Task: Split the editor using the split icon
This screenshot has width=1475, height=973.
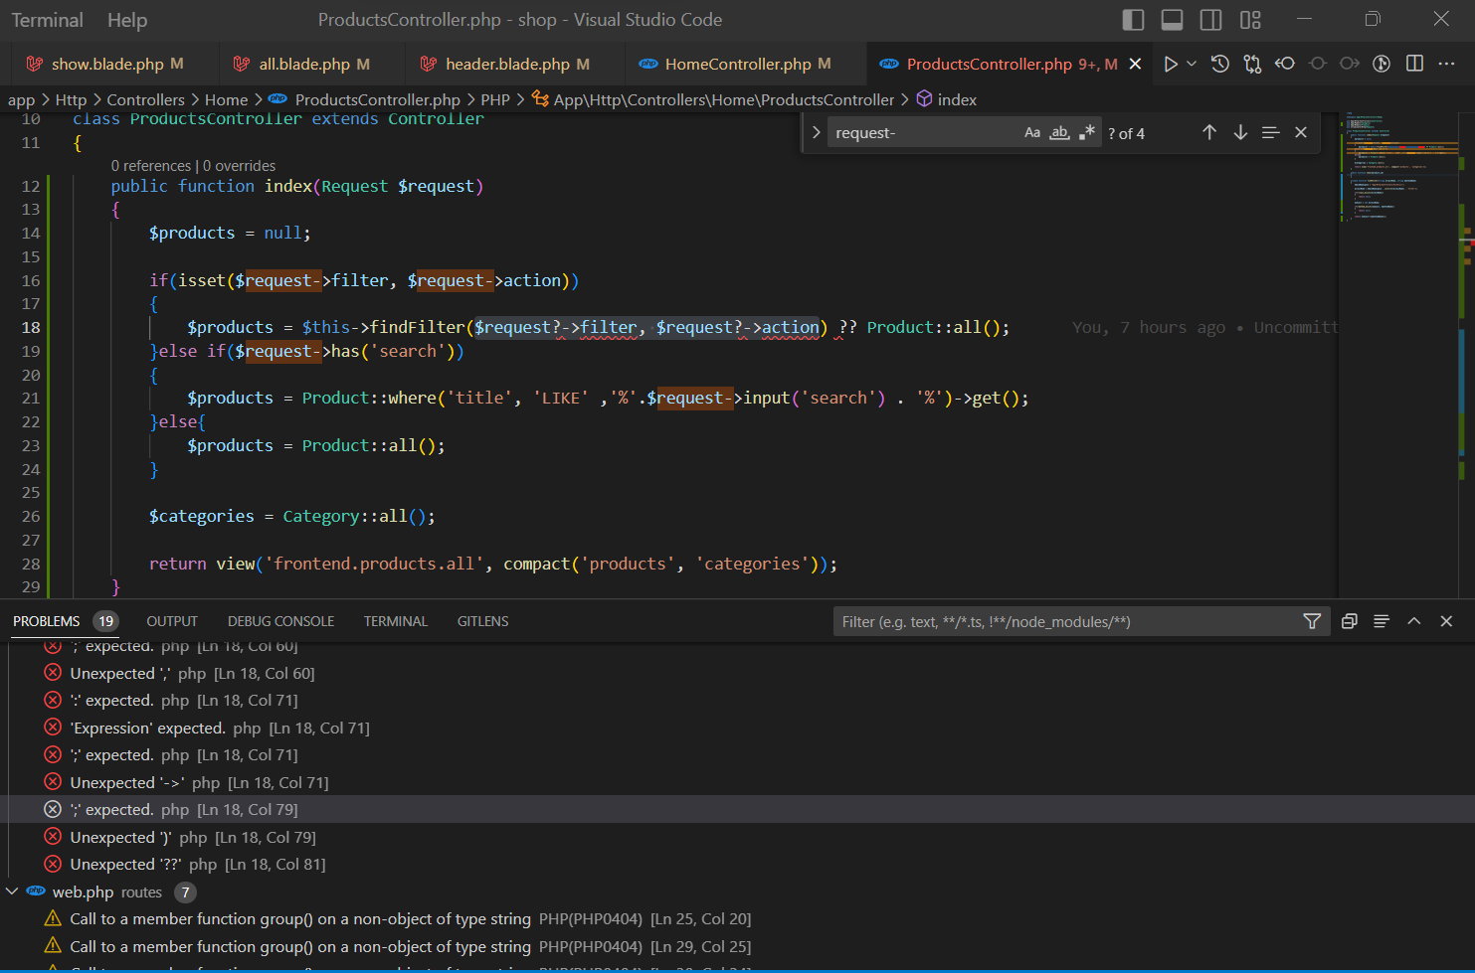Action: point(1413,63)
